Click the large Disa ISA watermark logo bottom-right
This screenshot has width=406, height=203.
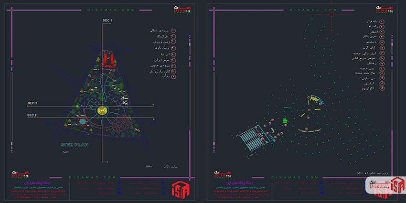pyautogui.click(x=385, y=186)
